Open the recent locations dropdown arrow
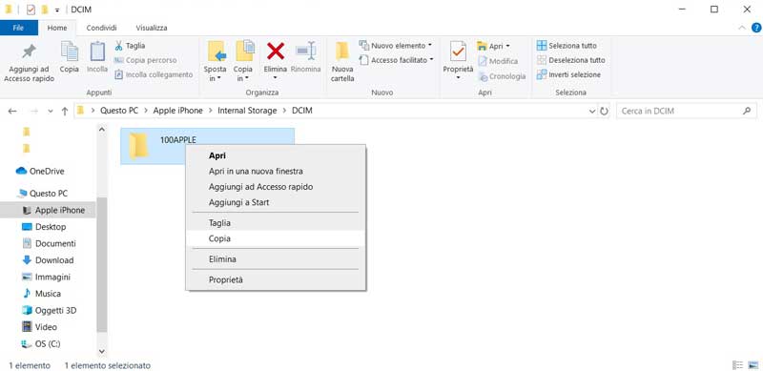 pyautogui.click(x=51, y=111)
